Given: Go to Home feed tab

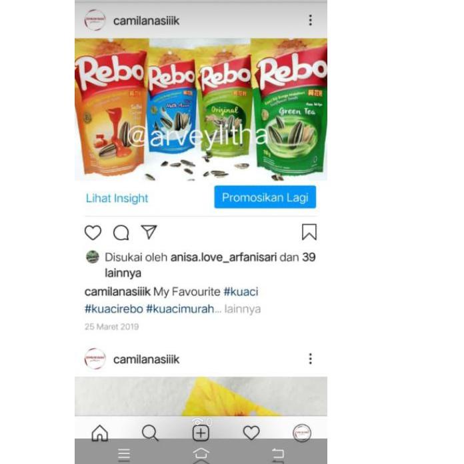Looking at the screenshot, I should (100, 433).
